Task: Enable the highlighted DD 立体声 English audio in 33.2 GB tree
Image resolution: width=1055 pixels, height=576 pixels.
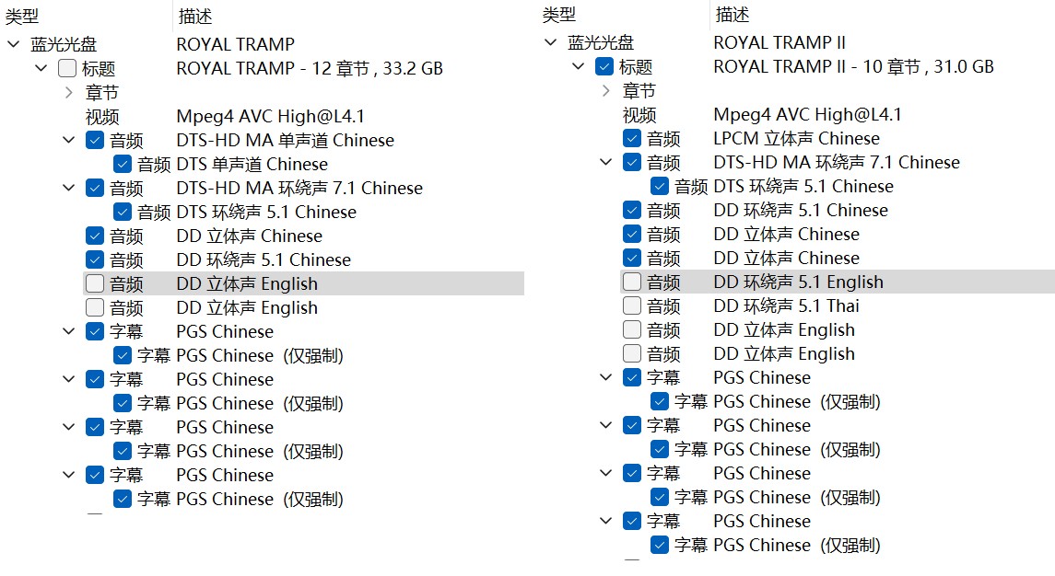Action: click(95, 283)
